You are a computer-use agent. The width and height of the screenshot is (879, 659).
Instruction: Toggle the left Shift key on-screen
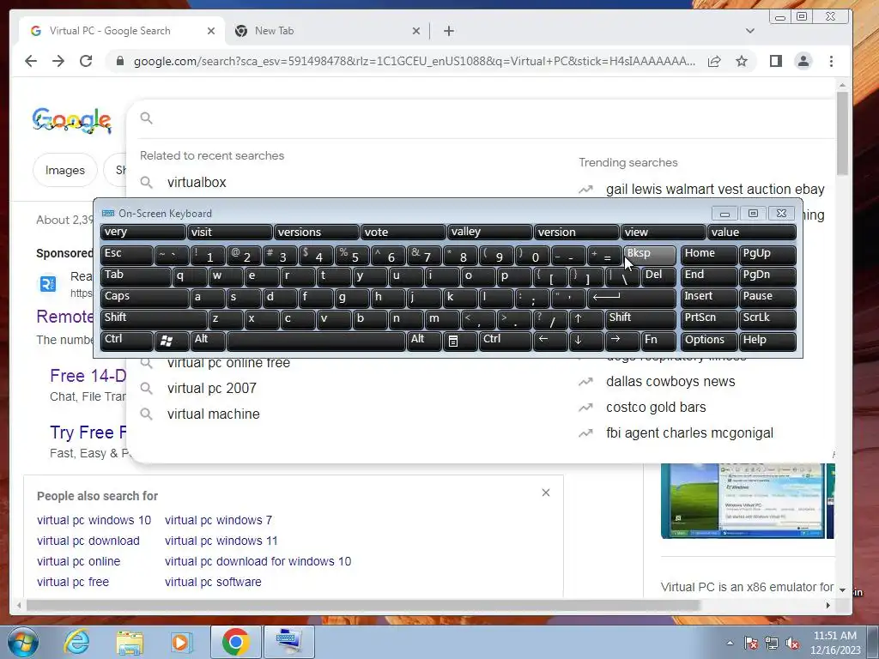[154, 319]
